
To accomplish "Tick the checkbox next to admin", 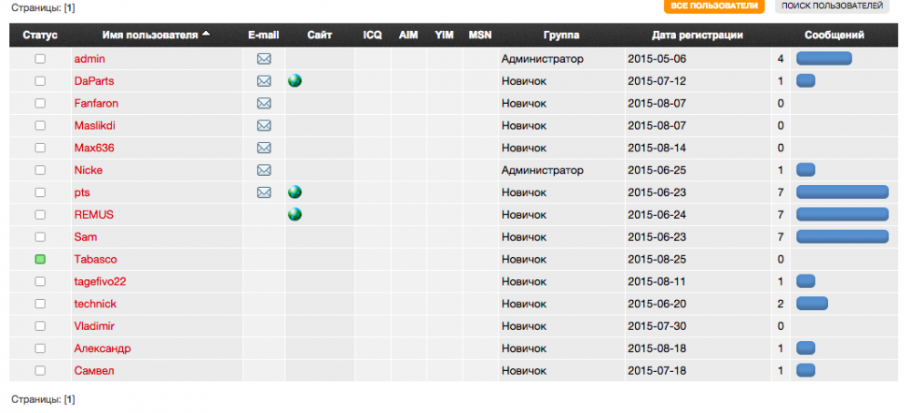I will click(40, 59).
